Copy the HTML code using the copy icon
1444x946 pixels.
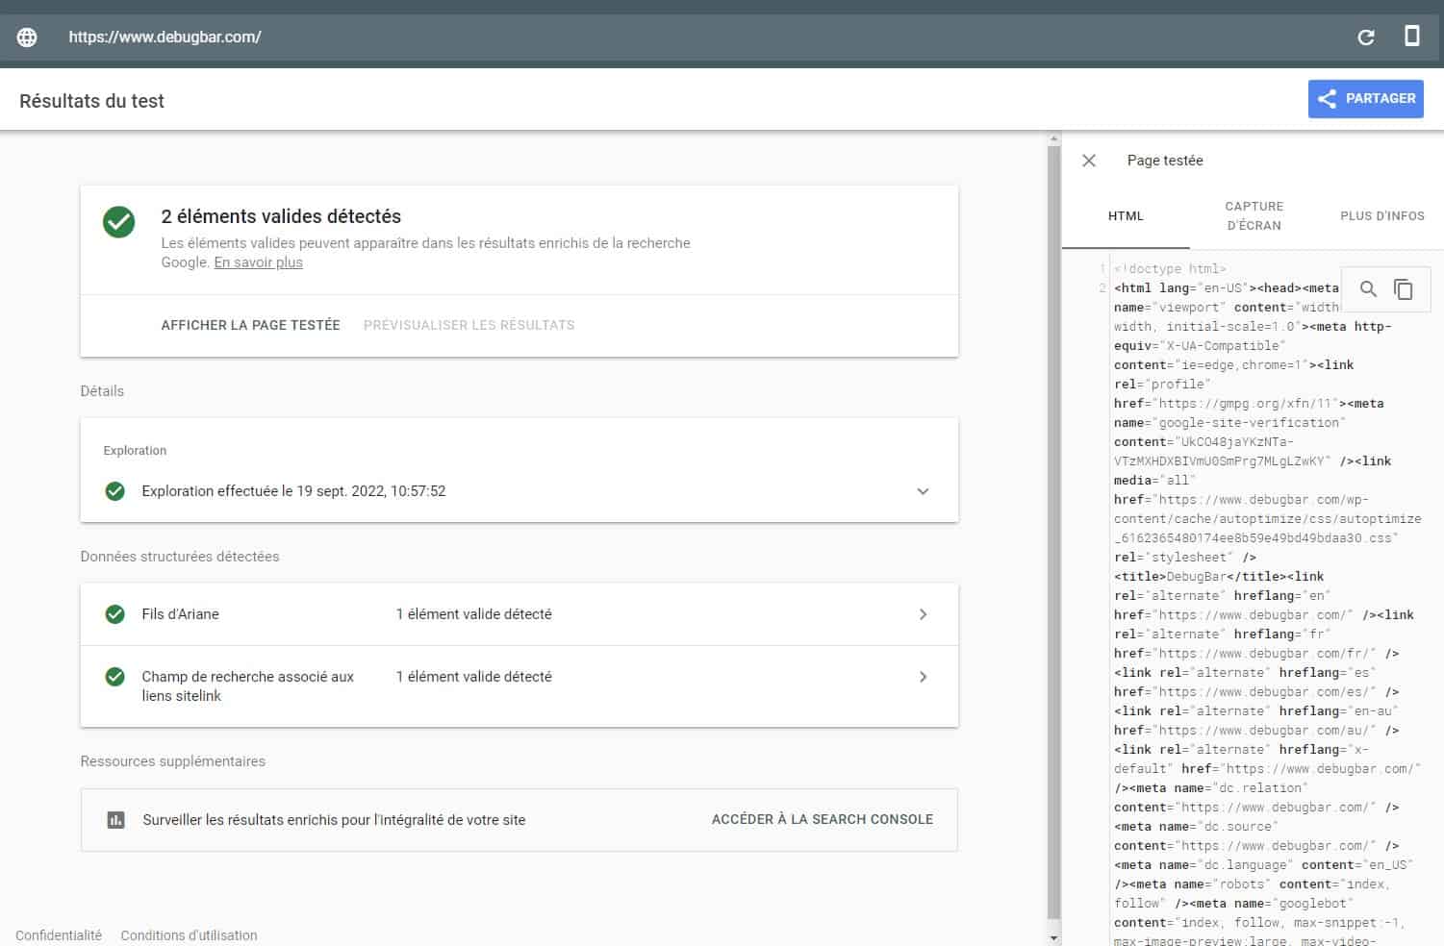point(1403,288)
